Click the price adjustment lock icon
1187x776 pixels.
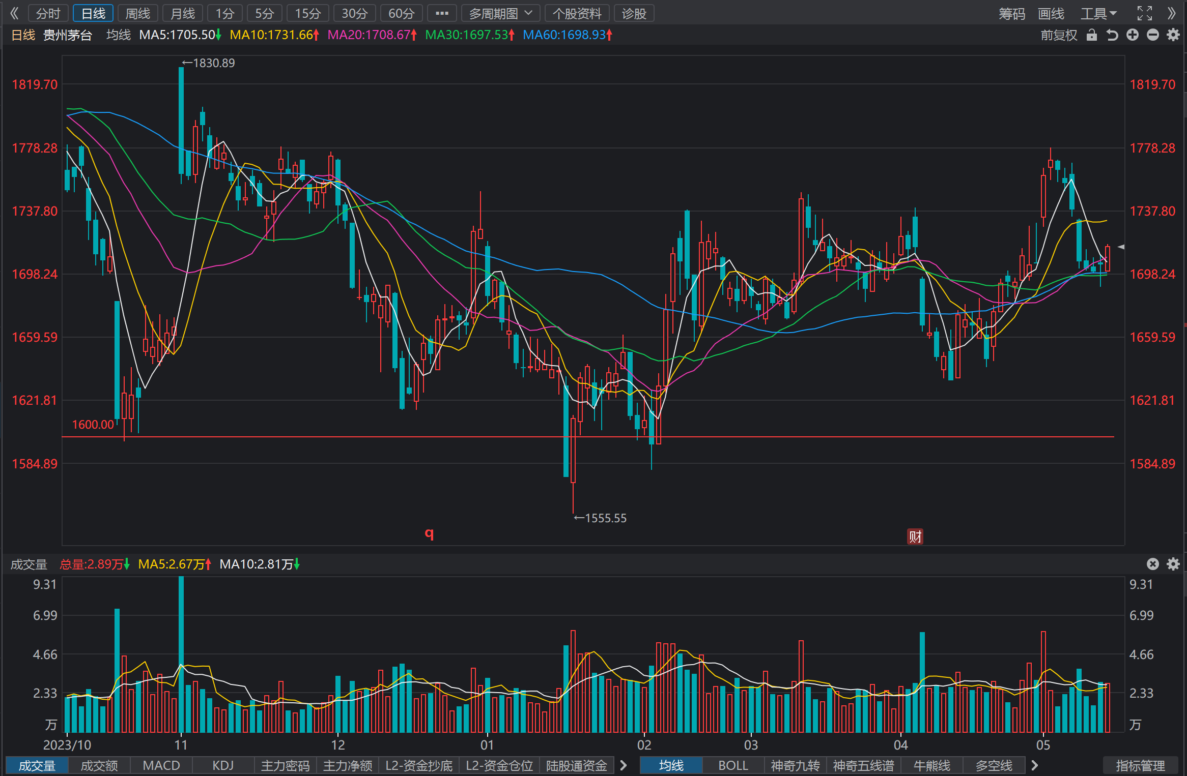tap(1091, 35)
